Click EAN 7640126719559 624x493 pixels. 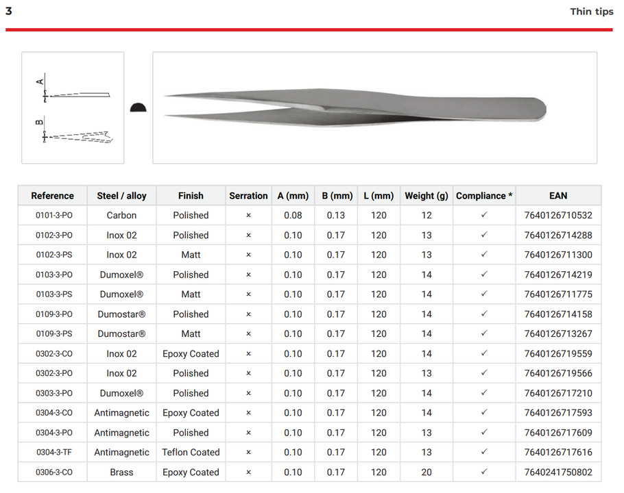pos(558,353)
